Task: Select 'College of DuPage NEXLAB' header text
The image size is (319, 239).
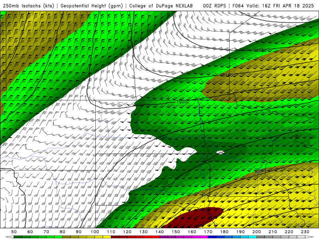Action: (x=161, y=6)
